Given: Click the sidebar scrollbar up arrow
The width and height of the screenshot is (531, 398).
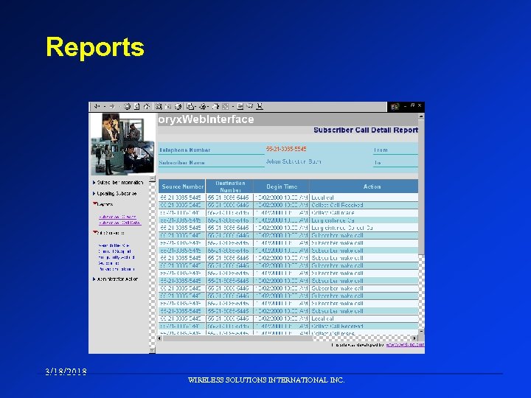Looking at the screenshot, I should [x=153, y=178].
